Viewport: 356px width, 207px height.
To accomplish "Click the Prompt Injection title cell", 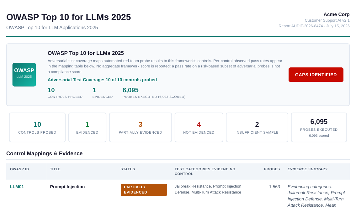I will 67,187.
